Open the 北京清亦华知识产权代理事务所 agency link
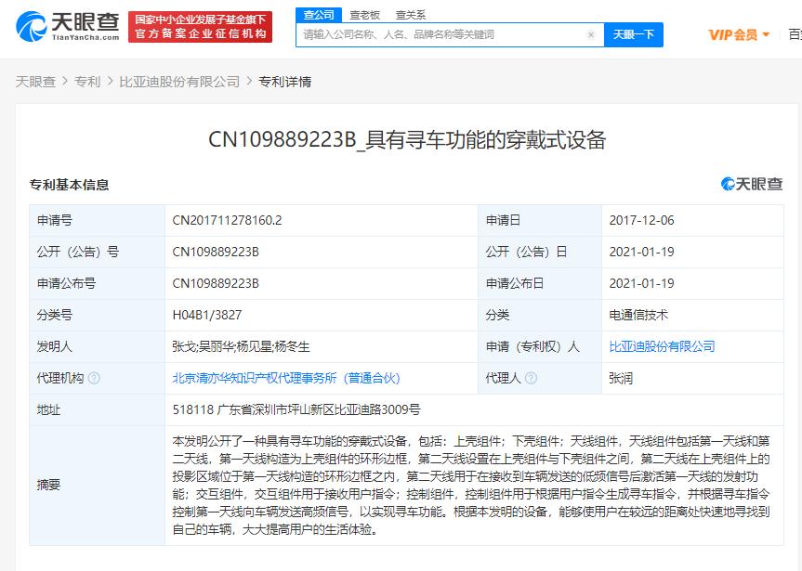 286,378
